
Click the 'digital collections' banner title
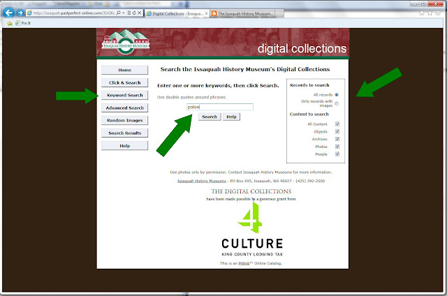302,49
